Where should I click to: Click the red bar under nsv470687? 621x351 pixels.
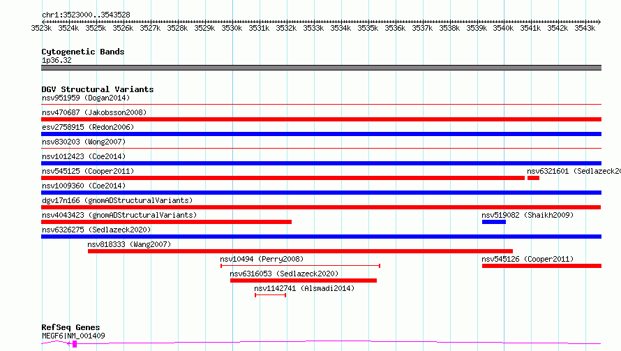coord(321,119)
